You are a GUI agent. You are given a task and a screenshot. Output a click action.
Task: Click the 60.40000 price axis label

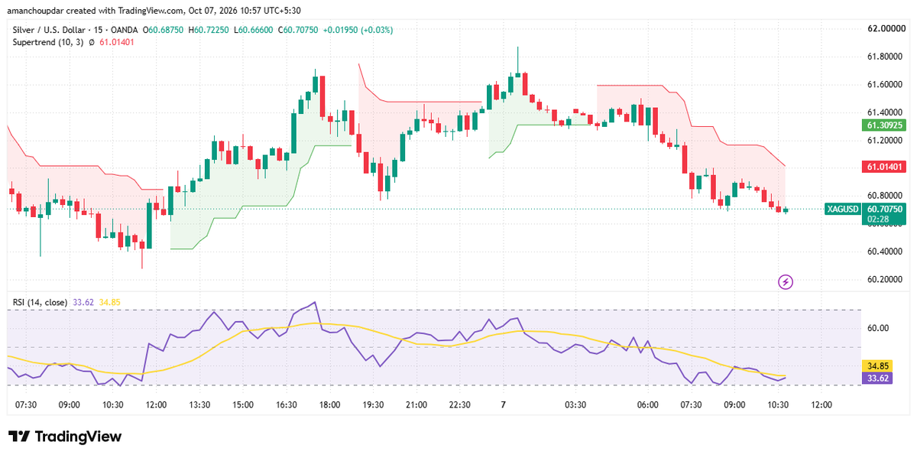(885, 252)
